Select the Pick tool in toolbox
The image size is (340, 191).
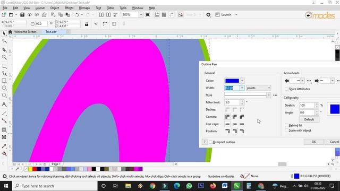click(x=4, y=33)
